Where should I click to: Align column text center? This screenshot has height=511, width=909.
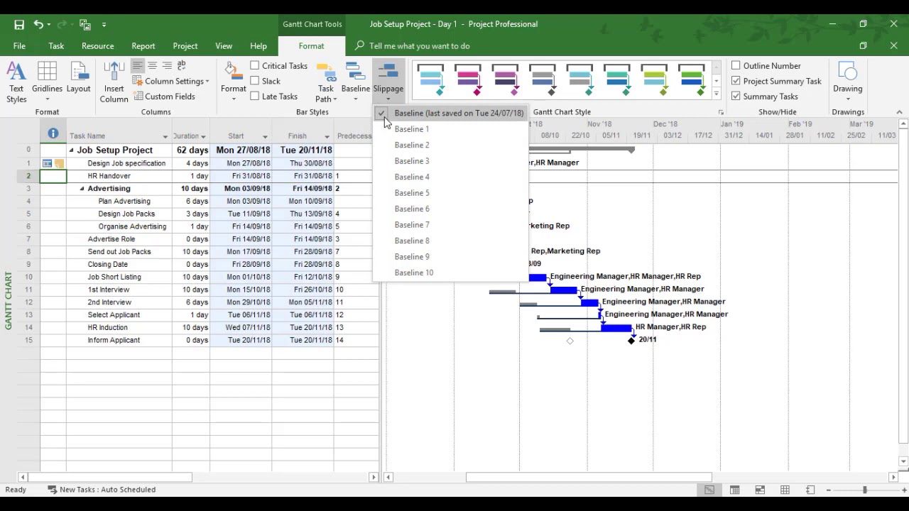152,66
